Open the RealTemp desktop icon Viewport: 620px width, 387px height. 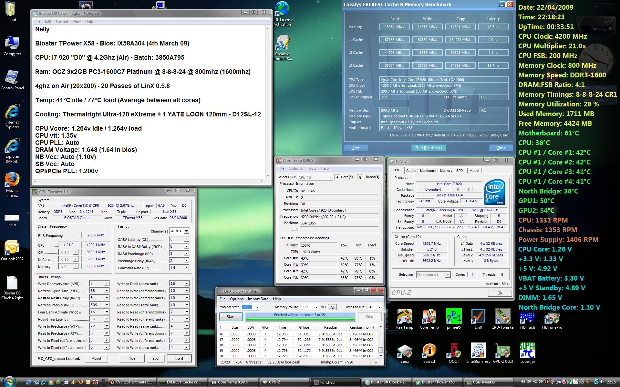405,317
